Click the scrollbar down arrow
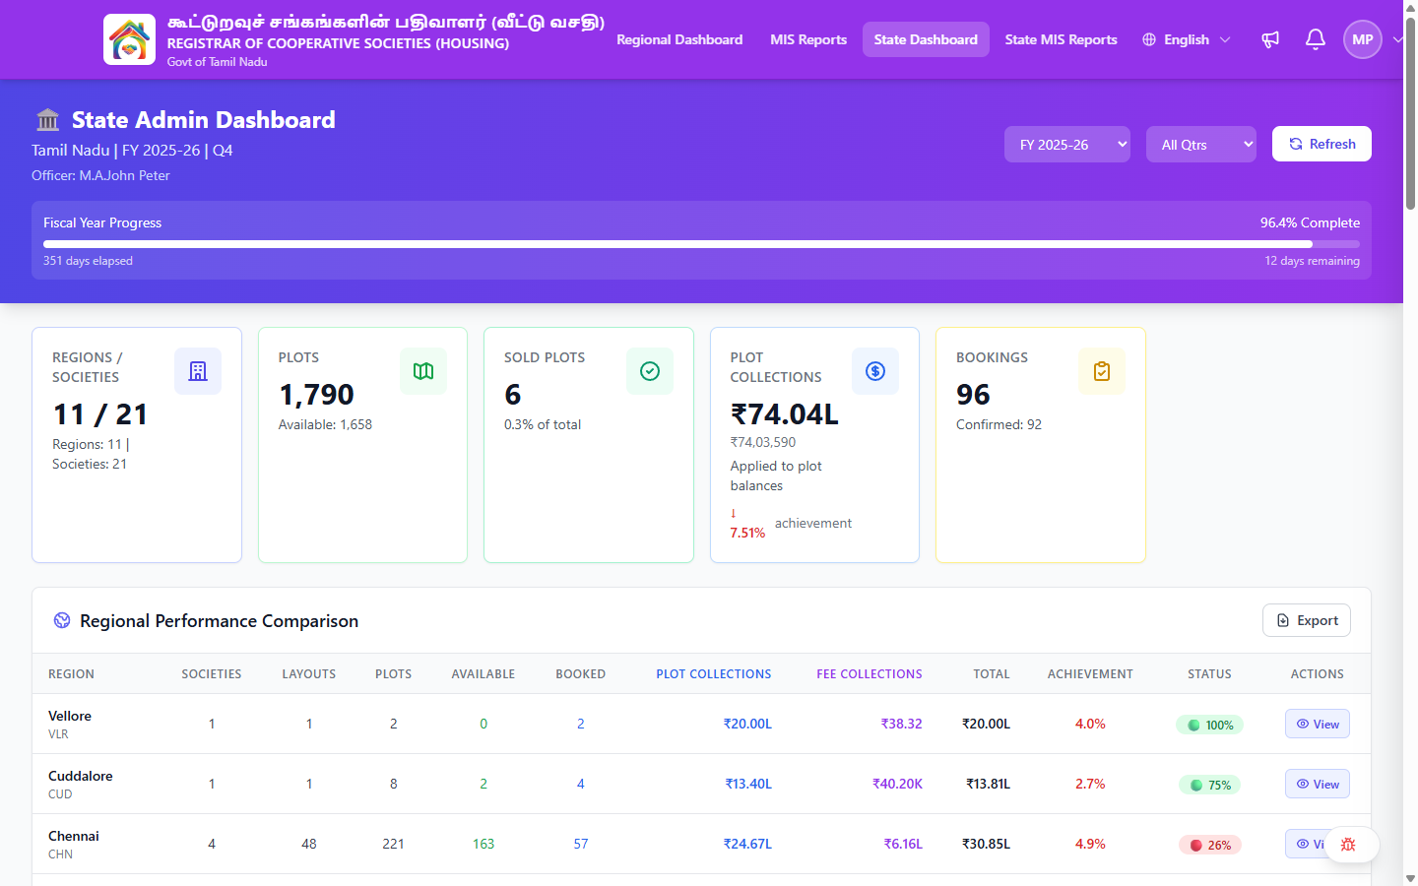Viewport: 1418px width, 886px height. tap(1410, 877)
